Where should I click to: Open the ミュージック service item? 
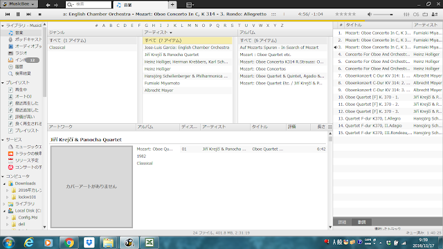[28, 147]
